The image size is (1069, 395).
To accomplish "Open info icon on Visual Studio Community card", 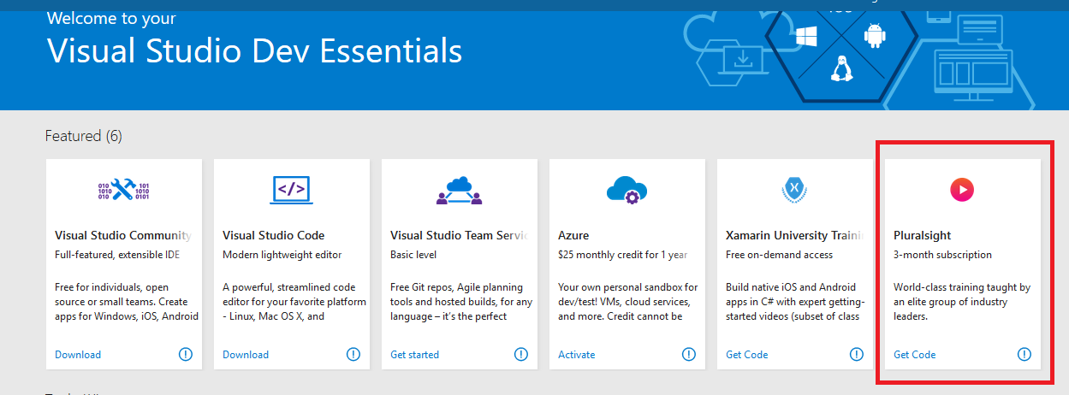I will click(x=186, y=354).
